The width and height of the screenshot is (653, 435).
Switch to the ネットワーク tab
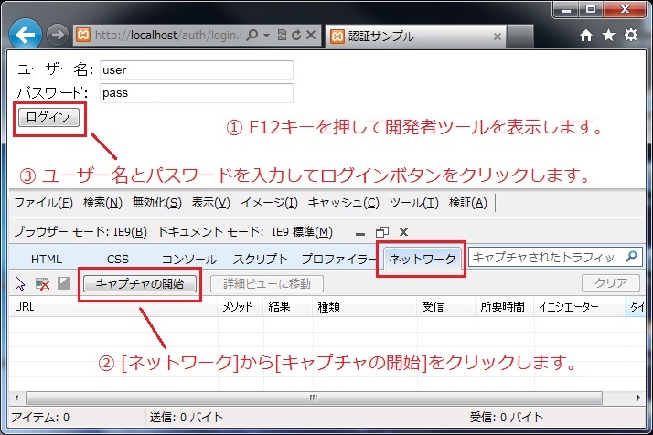(423, 259)
